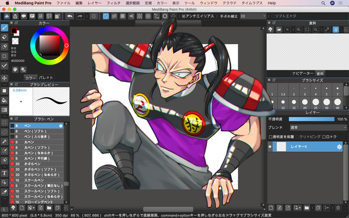This screenshot has height=218, width=349.
Task: Click the Undo arrow button
Action: [x=70, y=16]
